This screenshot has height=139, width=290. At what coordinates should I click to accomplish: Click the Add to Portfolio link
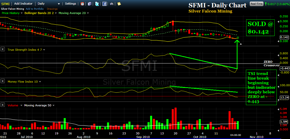click(35, 9)
